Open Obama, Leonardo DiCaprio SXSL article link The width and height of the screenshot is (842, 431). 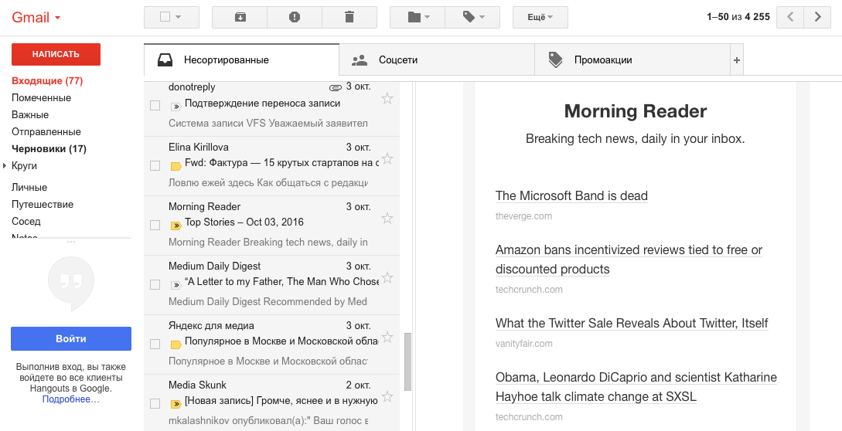pos(636,387)
